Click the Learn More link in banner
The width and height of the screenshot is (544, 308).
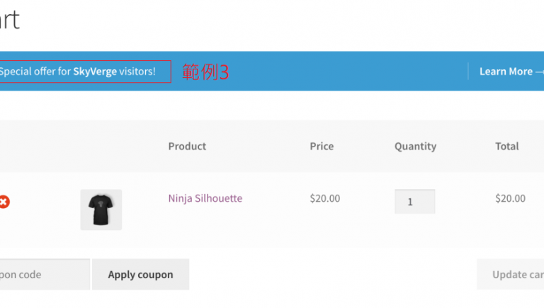point(505,72)
